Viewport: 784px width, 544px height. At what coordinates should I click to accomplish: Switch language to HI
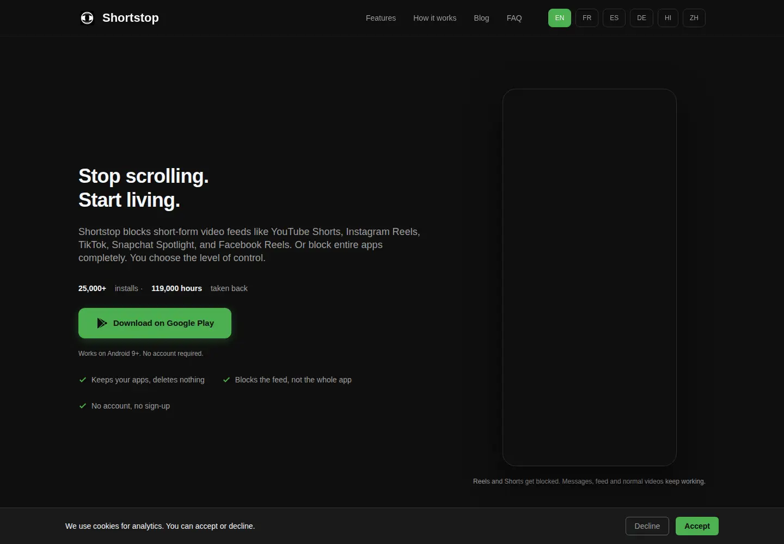(668, 18)
